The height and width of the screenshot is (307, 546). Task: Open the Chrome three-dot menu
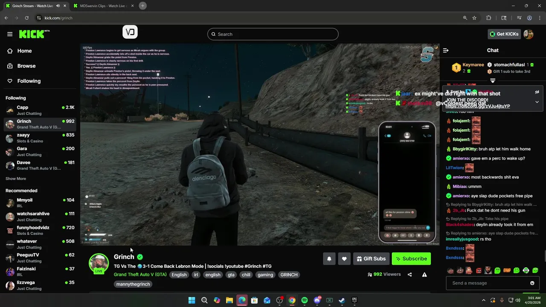pyautogui.click(x=539, y=18)
